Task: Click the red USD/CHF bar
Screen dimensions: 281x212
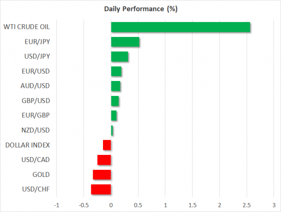Action: [101, 190]
